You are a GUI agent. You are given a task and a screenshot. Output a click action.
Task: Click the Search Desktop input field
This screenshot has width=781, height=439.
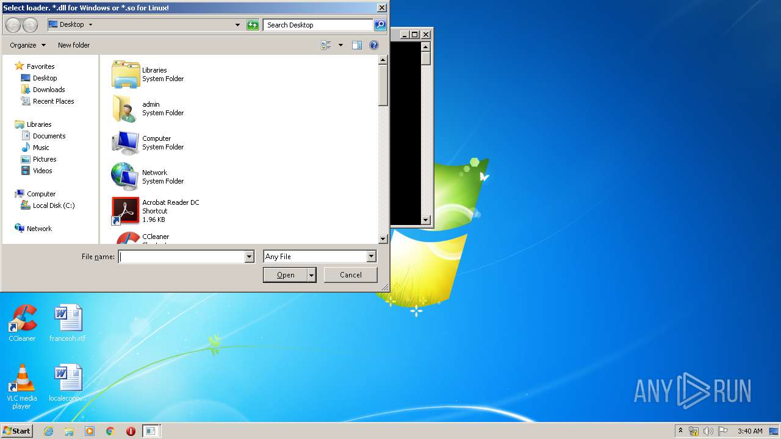(x=319, y=25)
